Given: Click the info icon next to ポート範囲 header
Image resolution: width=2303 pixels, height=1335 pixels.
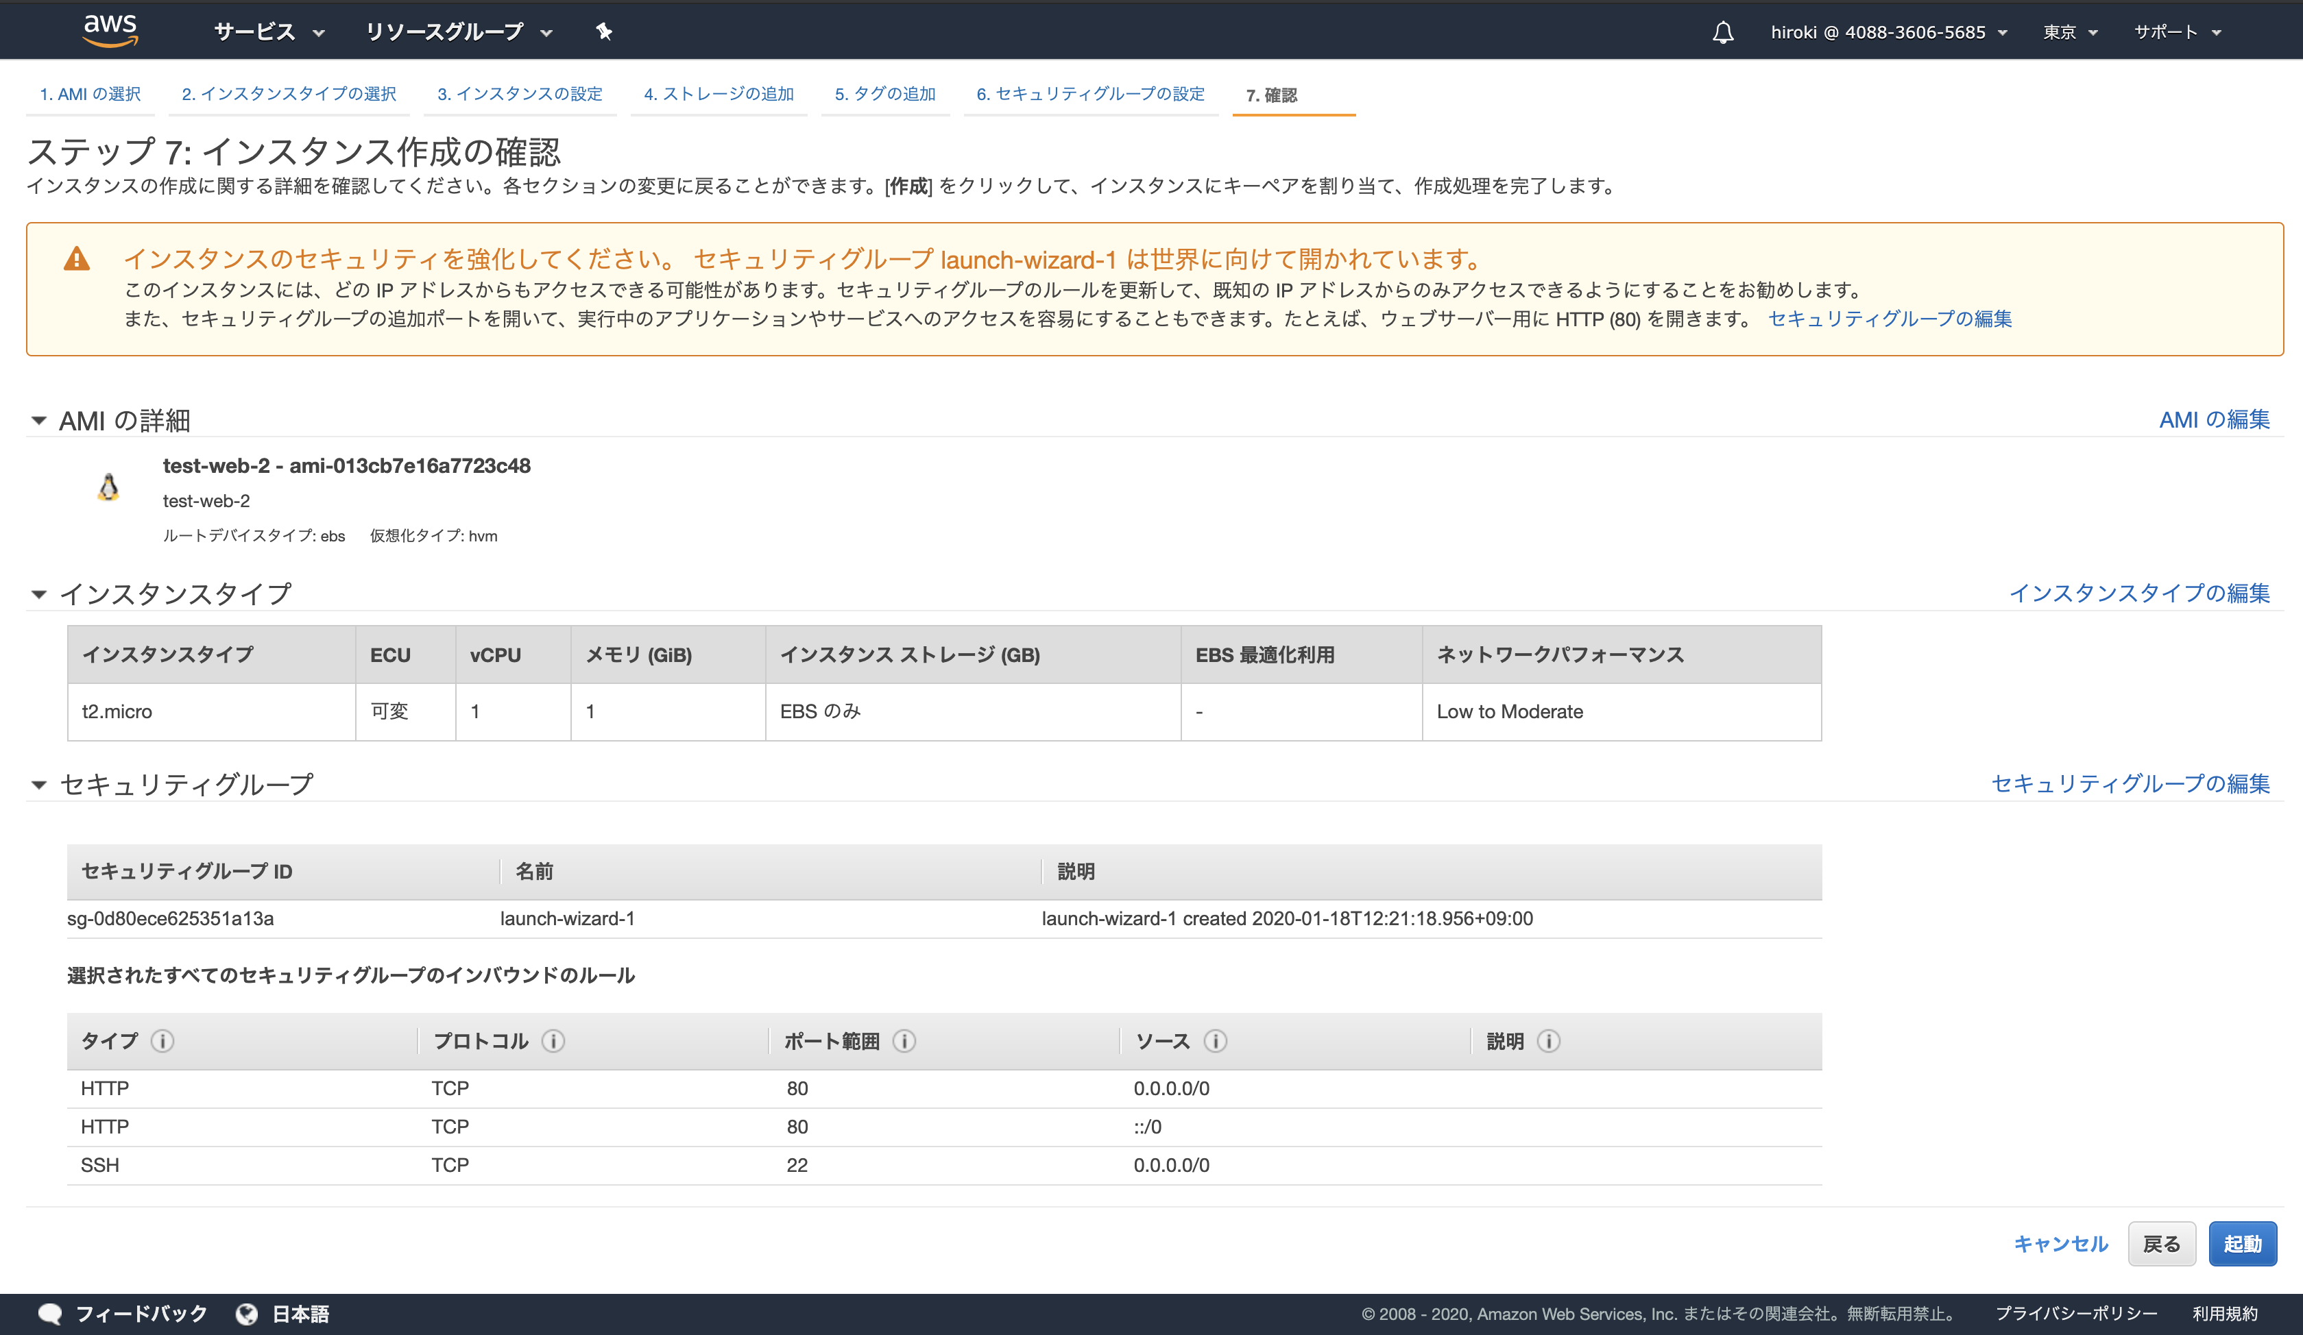Looking at the screenshot, I should pos(905,1041).
